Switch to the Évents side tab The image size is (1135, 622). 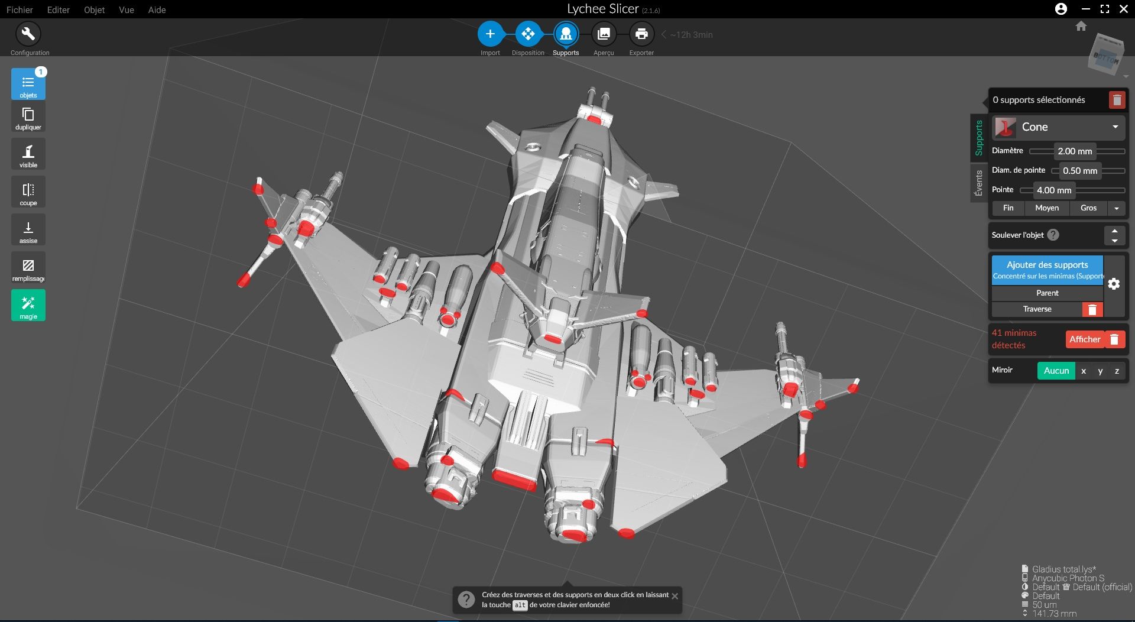tap(978, 183)
